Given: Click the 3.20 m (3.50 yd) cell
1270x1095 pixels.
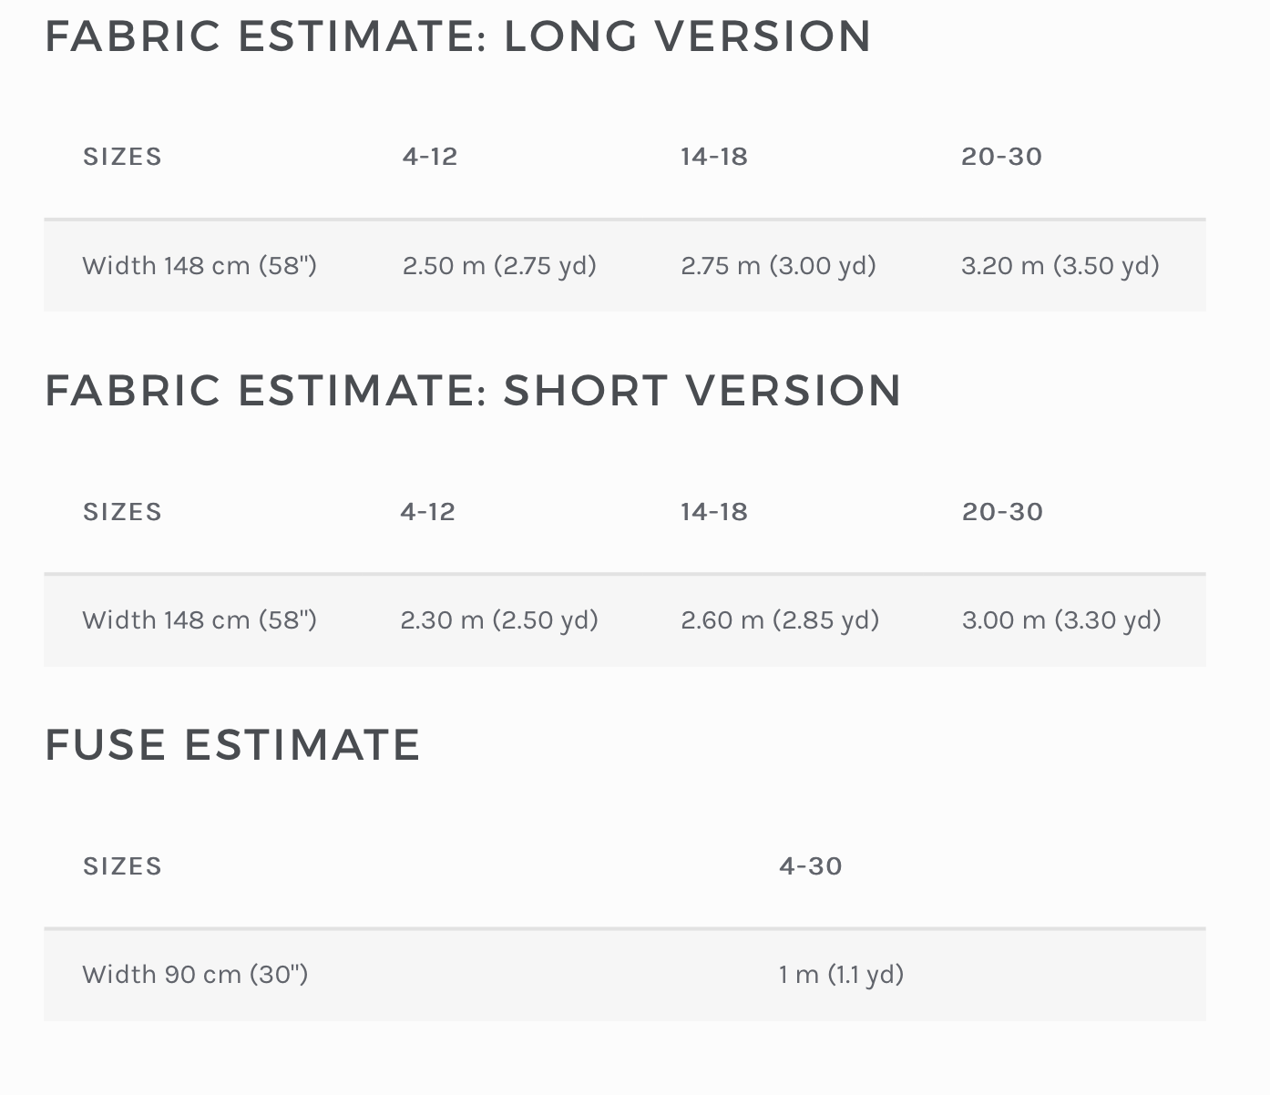Looking at the screenshot, I should click(x=1060, y=266).
